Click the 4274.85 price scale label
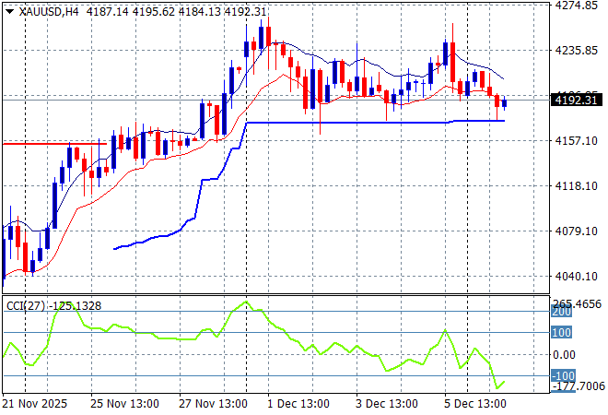The image size is (608, 415). [576, 5]
